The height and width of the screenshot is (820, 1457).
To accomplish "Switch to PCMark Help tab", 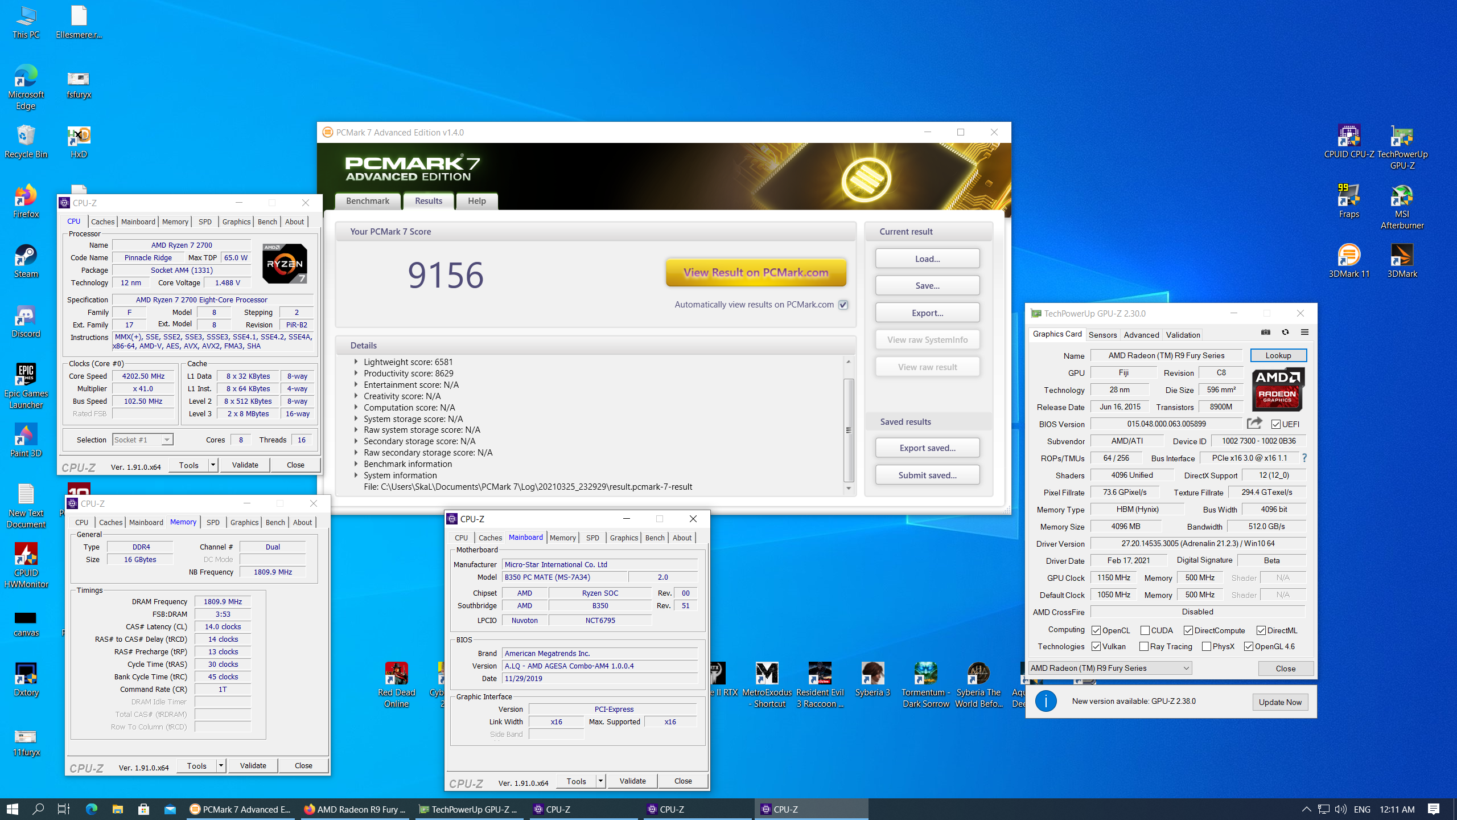I will (477, 200).
